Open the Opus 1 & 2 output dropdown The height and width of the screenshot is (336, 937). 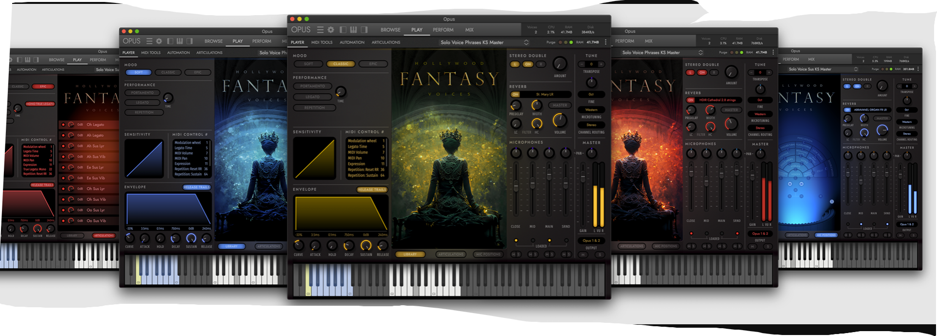[x=591, y=240]
